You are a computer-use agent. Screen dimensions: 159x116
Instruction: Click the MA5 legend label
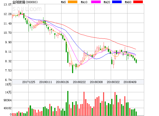[64, 2]
